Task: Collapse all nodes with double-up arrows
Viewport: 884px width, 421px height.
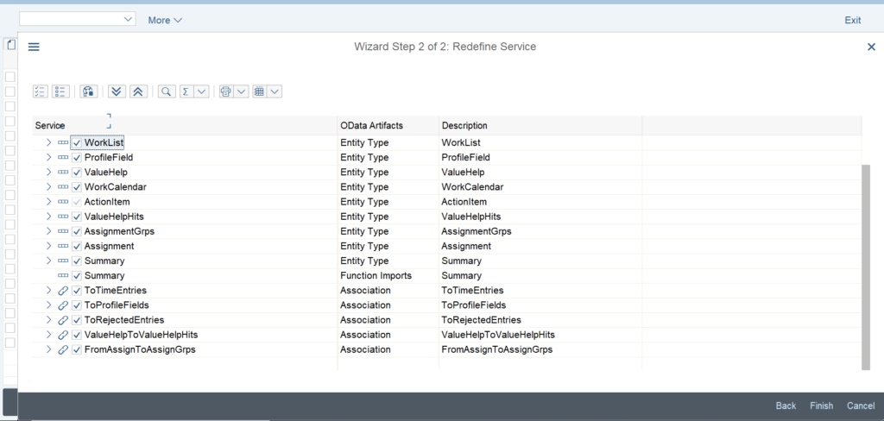Action: pos(138,91)
